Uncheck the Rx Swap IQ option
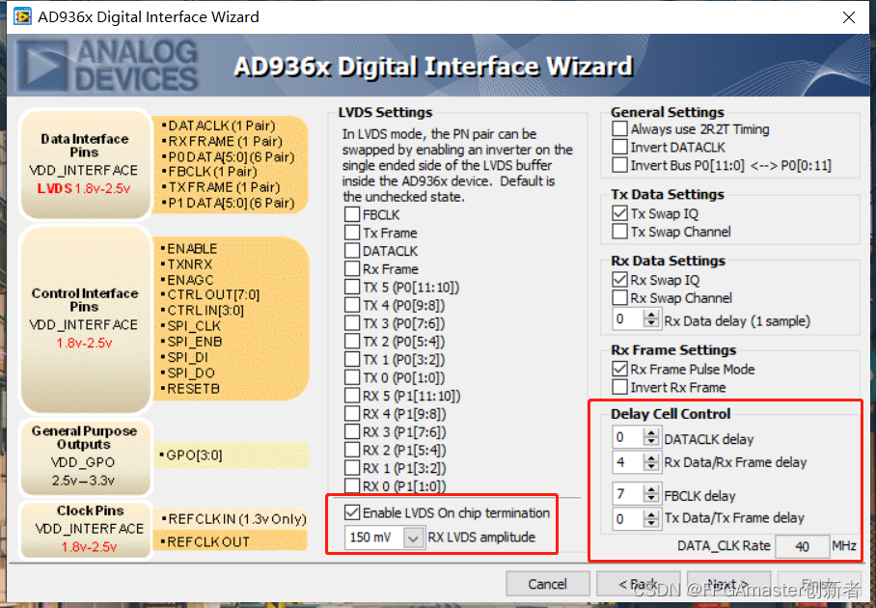 pos(619,280)
